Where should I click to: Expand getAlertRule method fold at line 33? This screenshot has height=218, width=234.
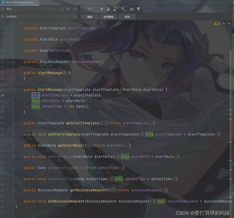(14, 145)
